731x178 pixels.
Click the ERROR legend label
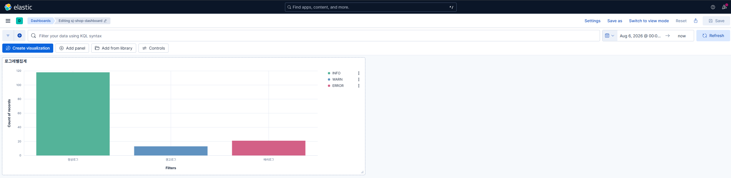click(x=338, y=86)
